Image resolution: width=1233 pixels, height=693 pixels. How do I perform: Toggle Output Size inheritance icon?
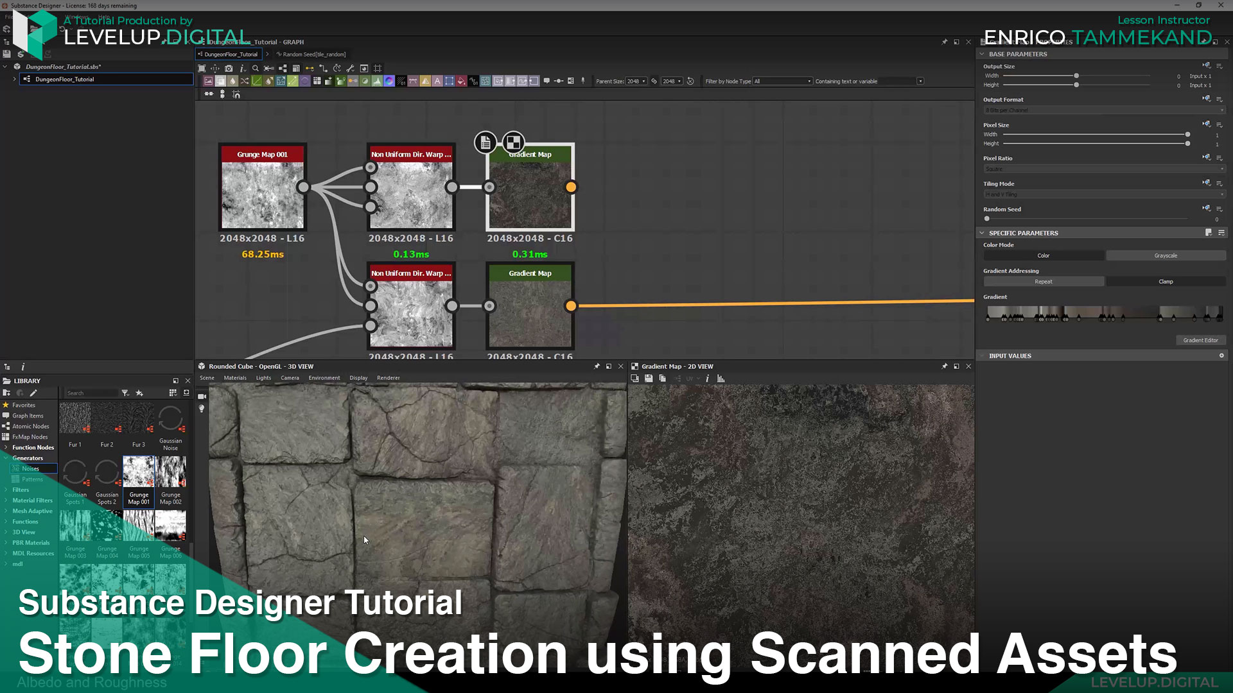click(x=1207, y=65)
